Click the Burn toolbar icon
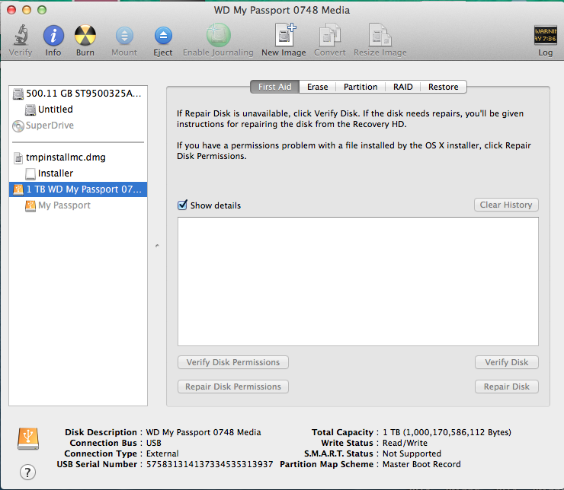The image size is (564, 490). pos(85,36)
